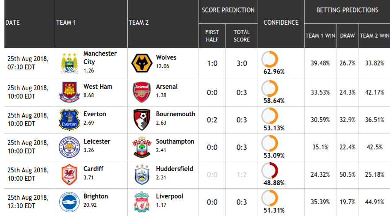Click the CONFIDENCE column header
This screenshot has height=221, width=390.
(281, 23)
